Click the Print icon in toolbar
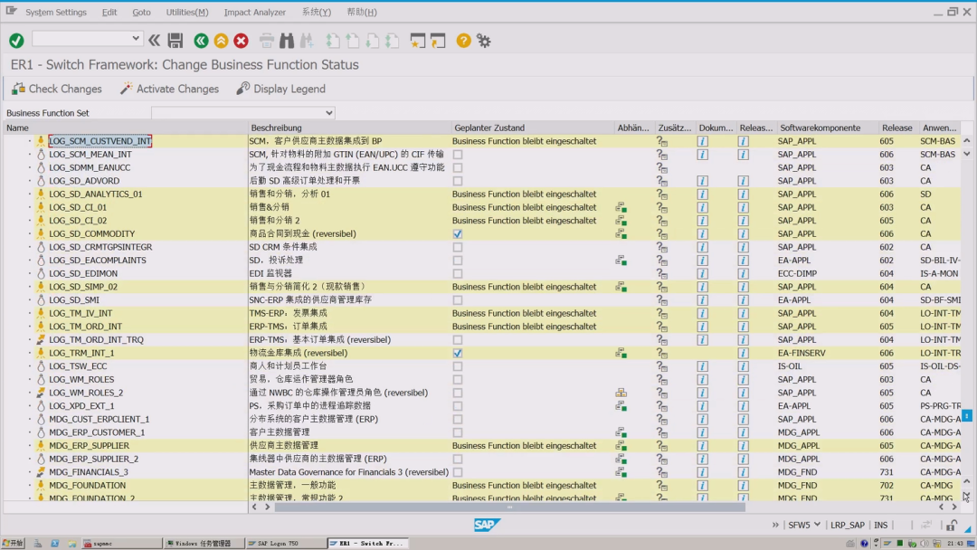The width and height of the screenshot is (977, 550). 267,41
